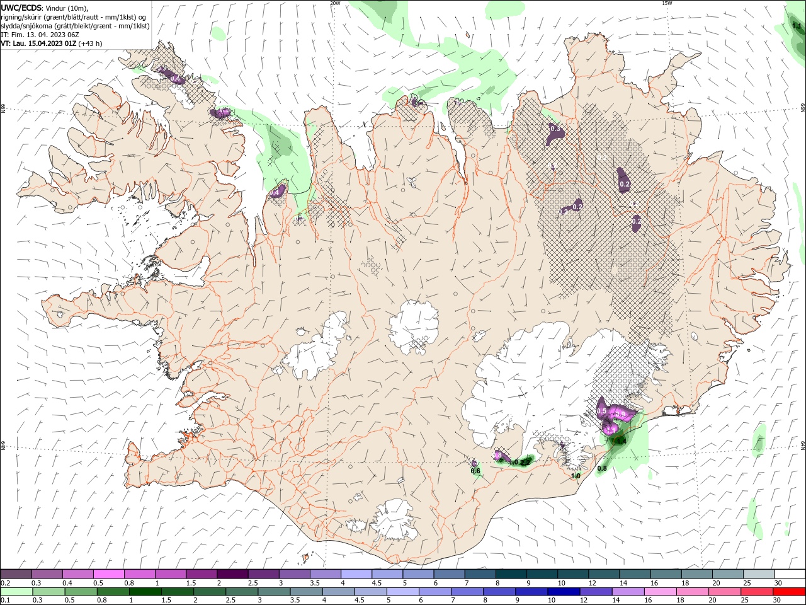Click the 15W longitude label at top
The height and width of the screenshot is (605, 806).
pyautogui.click(x=667, y=3)
